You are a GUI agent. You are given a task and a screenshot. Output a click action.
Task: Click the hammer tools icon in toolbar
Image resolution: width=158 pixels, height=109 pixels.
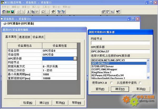tap(53, 12)
